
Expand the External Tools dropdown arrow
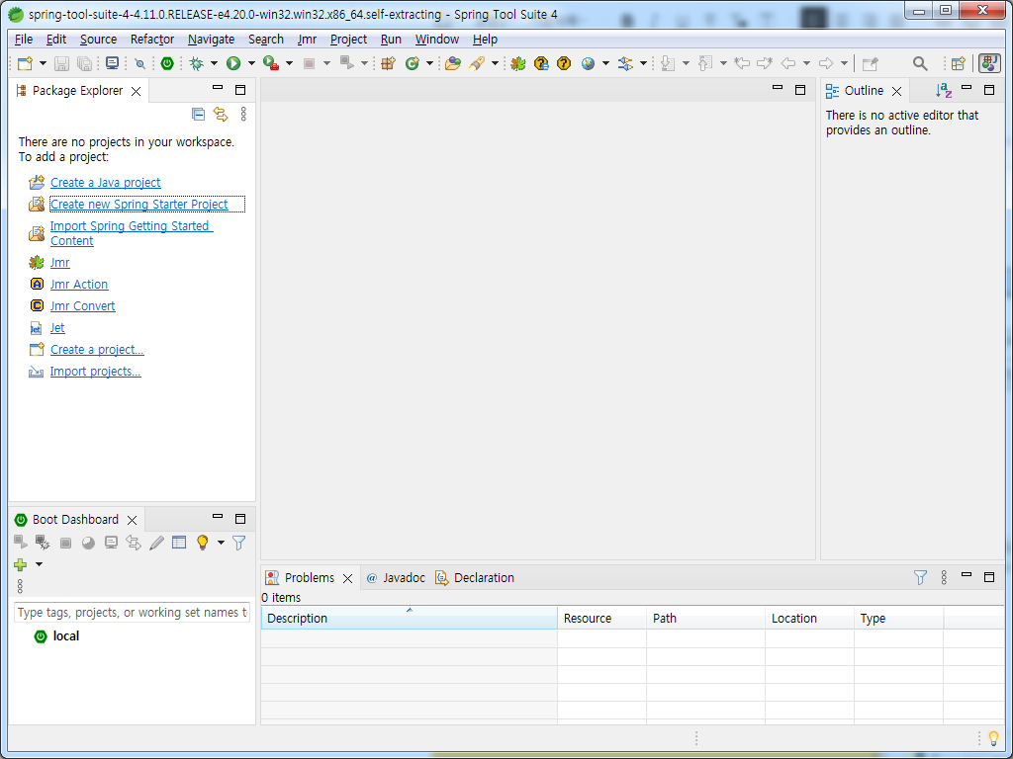click(x=289, y=63)
